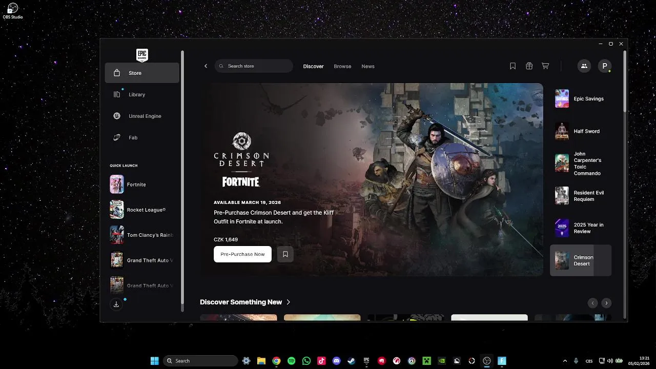Select John Carpenter's Toxic Commando entry
Viewport: 656px width, 369px height.
[x=581, y=163]
